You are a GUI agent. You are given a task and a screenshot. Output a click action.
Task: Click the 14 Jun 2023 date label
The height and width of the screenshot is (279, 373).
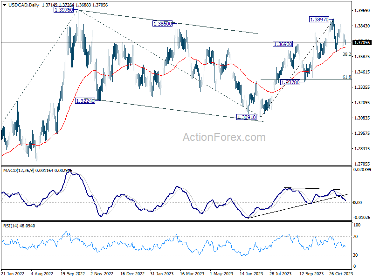(251, 273)
